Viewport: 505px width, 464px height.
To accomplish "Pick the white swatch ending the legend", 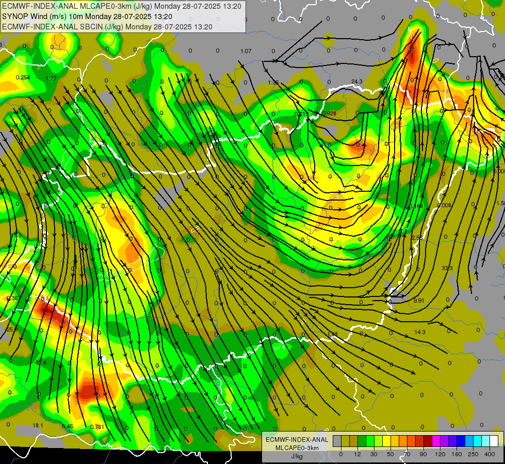I will 494,441.
